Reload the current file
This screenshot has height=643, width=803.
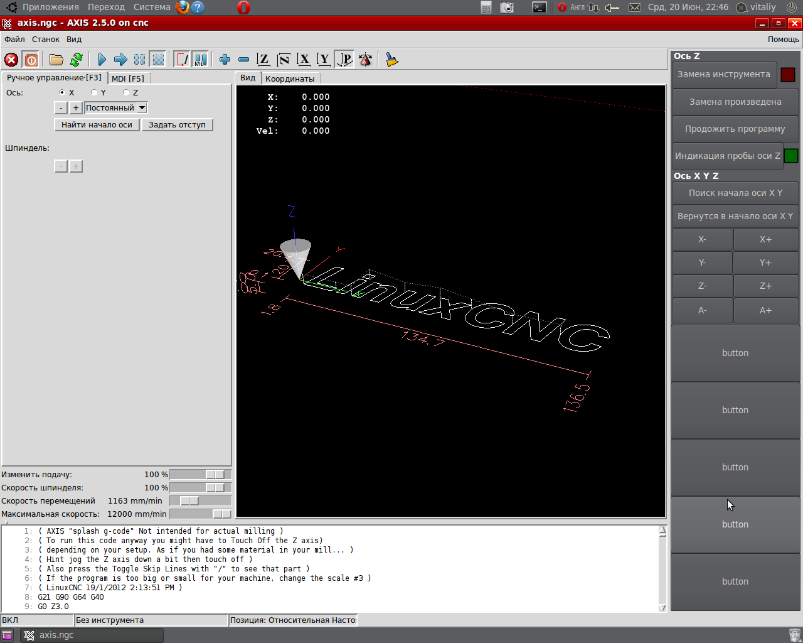[x=77, y=60]
